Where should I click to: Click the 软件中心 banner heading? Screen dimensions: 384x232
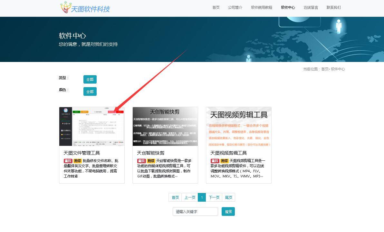(x=72, y=36)
